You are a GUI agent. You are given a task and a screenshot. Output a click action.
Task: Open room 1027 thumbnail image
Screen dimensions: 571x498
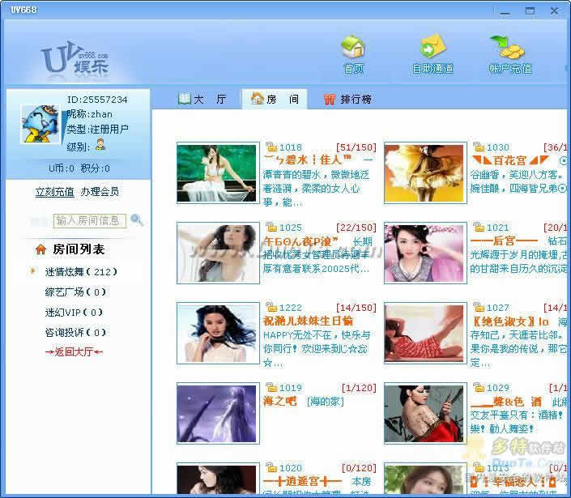coord(425,333)
